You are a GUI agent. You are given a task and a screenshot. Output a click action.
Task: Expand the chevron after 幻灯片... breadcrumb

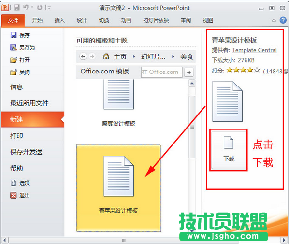(x=173, y=57)
